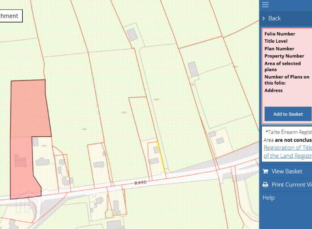Open the Help menu item

(x=268, y=198)
